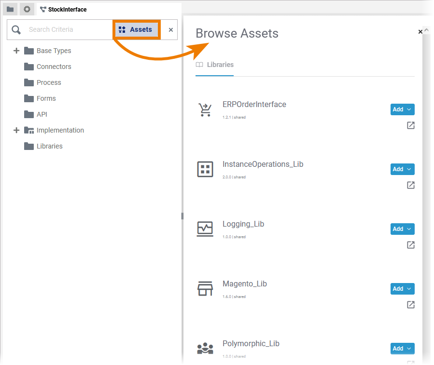The image size is (434, 365).
Task: Click the Magento_Lib store icon
Action: coord(205,289)
